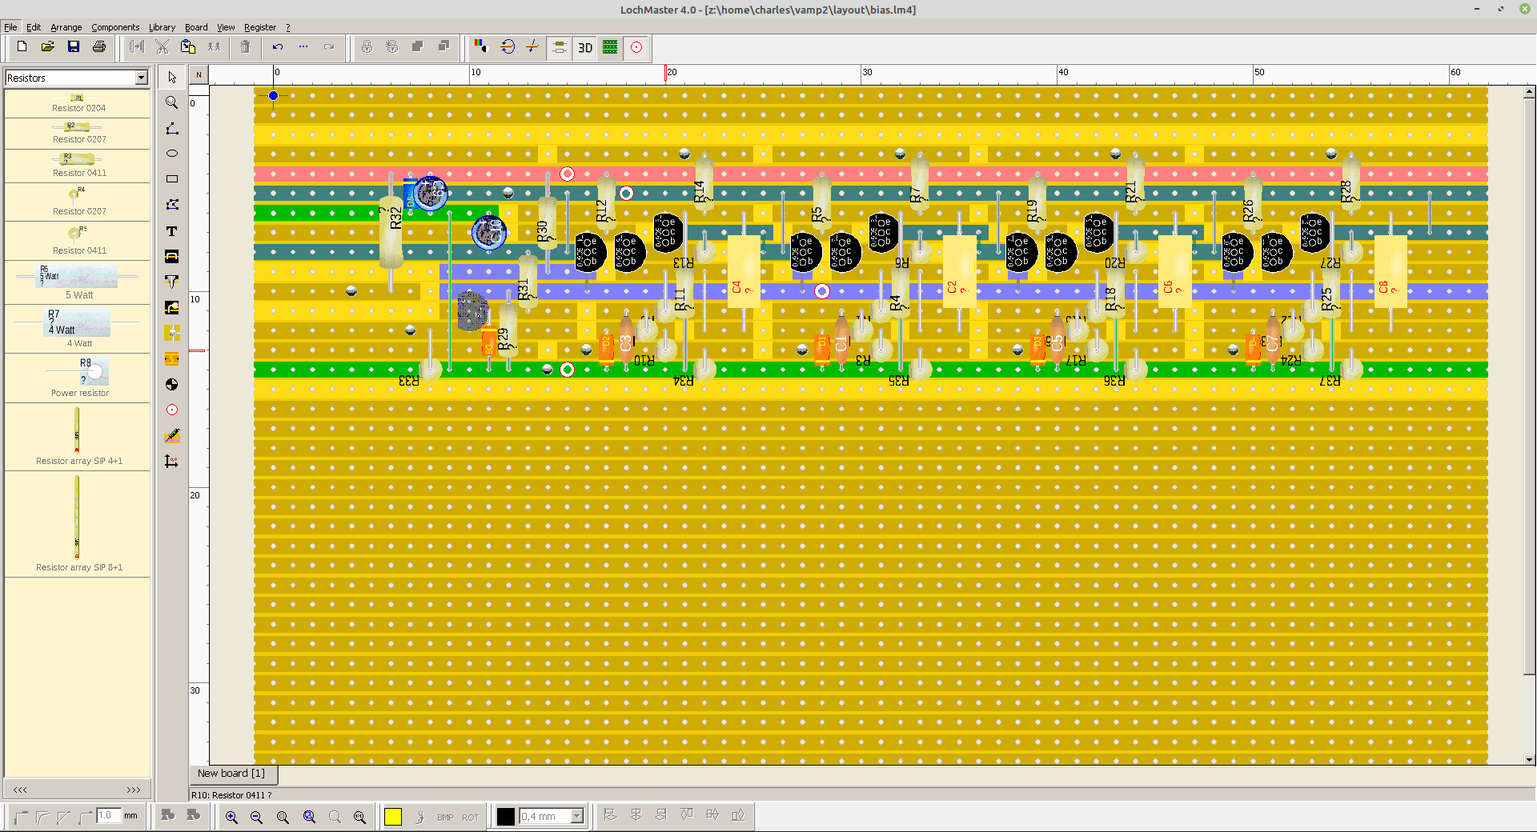Paste from clipboard icon
This screenshot has height=832, width=1537.
click(x=188, y=47)
